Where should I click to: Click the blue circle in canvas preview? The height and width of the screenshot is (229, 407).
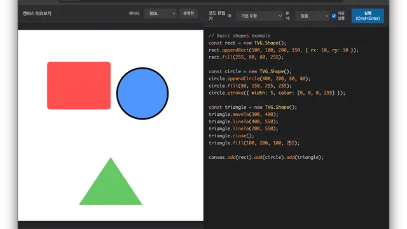[142, 94]
